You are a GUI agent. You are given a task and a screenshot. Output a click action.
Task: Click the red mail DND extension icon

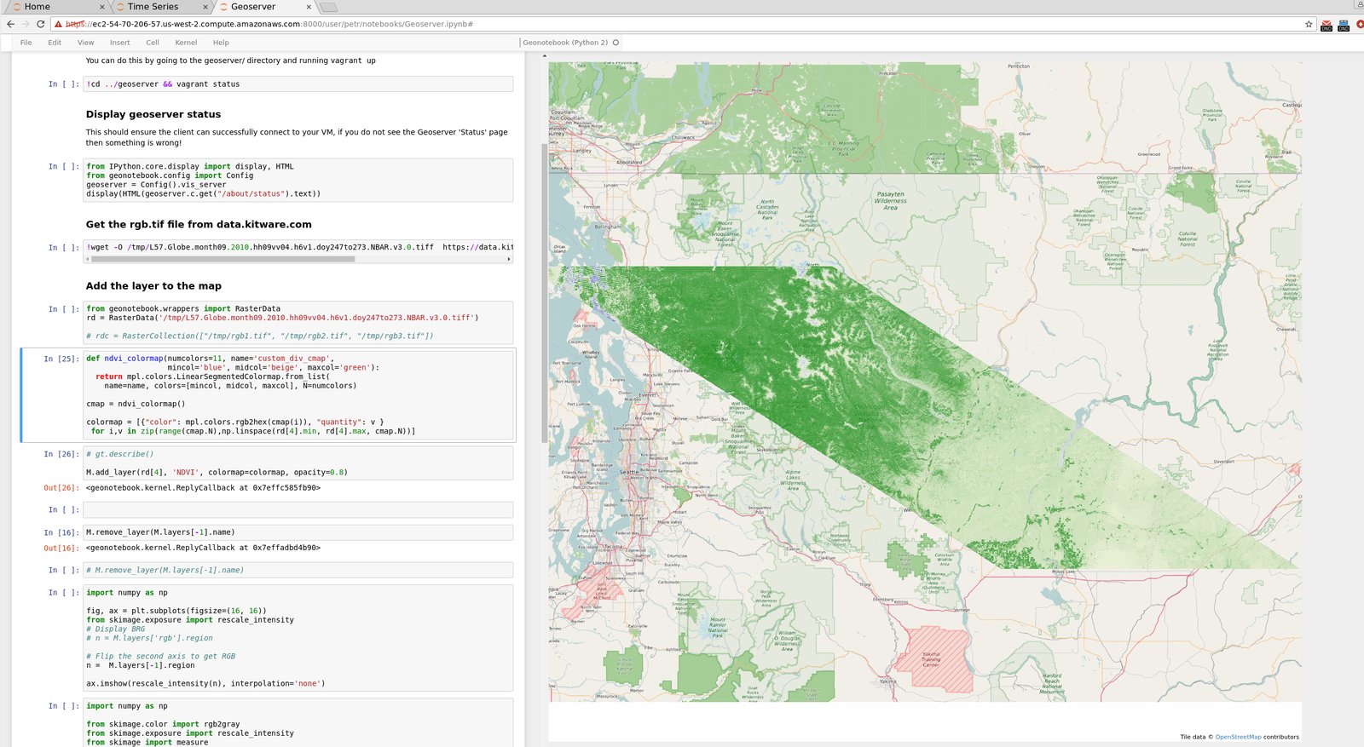1326,25
